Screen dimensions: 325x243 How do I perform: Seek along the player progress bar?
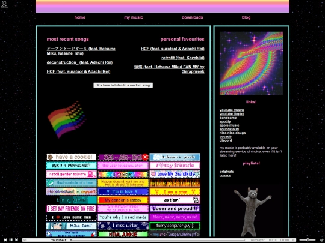158,239
